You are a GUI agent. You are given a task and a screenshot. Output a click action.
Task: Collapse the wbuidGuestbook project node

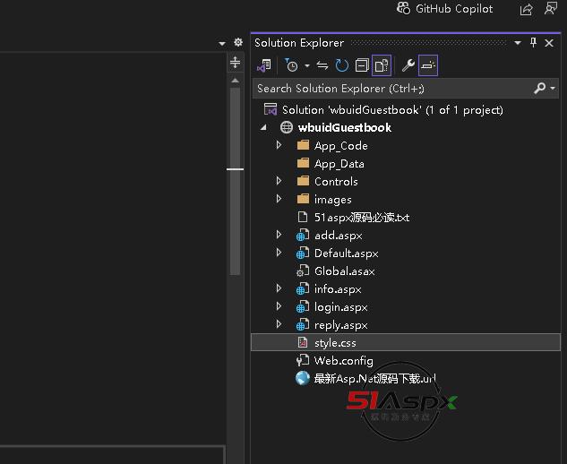[x=264, y=127]
